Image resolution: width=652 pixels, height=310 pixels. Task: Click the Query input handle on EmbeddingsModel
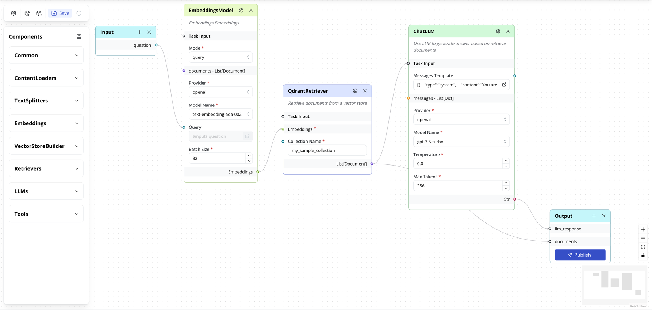coord(184,127)
